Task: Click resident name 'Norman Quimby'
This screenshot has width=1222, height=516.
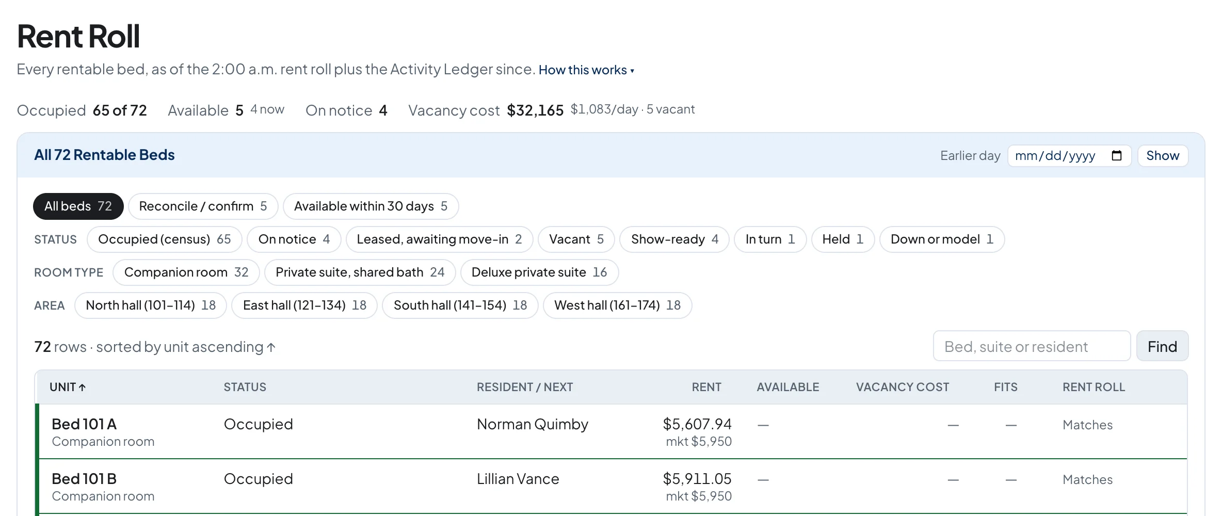Action: click(533, 424)
